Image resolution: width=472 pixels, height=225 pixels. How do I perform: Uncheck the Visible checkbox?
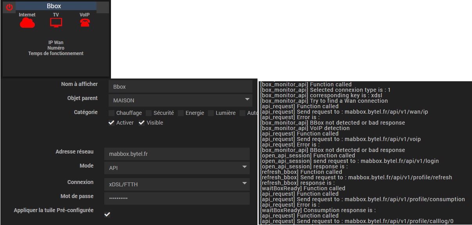141,123
